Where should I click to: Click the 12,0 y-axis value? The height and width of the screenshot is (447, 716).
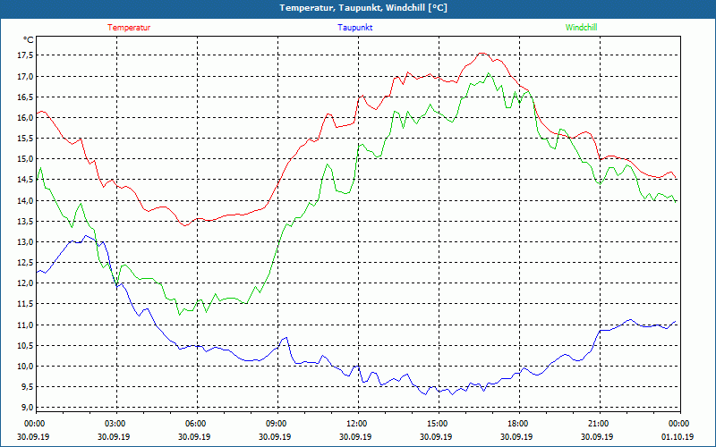[x=25, y=283]
